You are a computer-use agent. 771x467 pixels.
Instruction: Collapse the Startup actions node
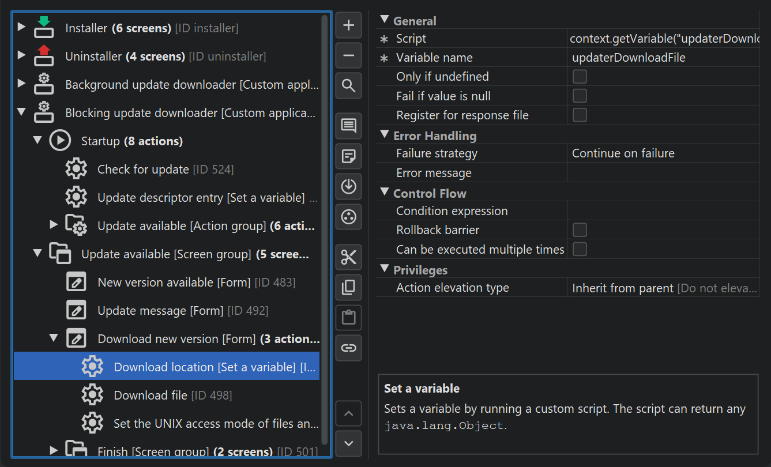[x=37, y=141]
